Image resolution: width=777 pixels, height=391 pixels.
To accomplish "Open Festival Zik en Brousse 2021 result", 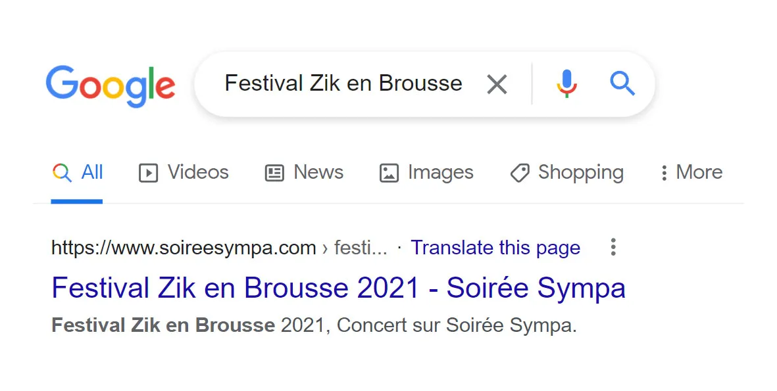I will tap(338, 288).
